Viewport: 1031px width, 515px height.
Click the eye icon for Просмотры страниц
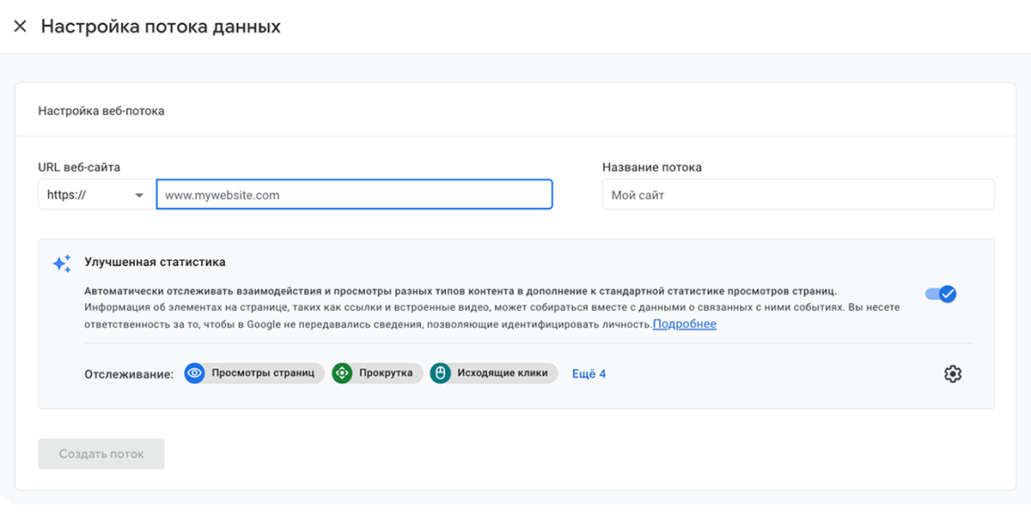(195, 373)
